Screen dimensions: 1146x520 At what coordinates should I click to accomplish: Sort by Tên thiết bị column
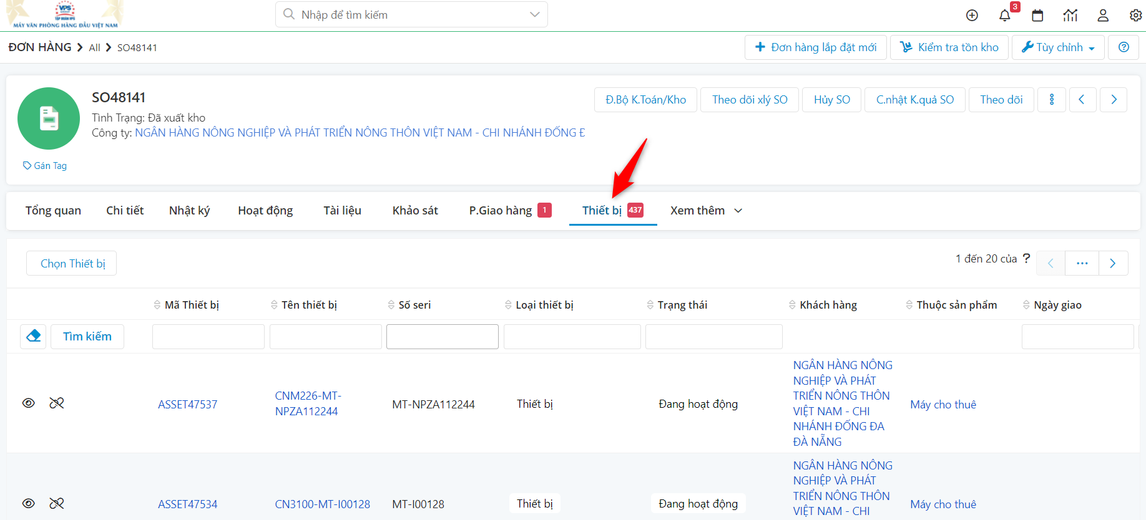pyautogui.click(x=304, y=305)
